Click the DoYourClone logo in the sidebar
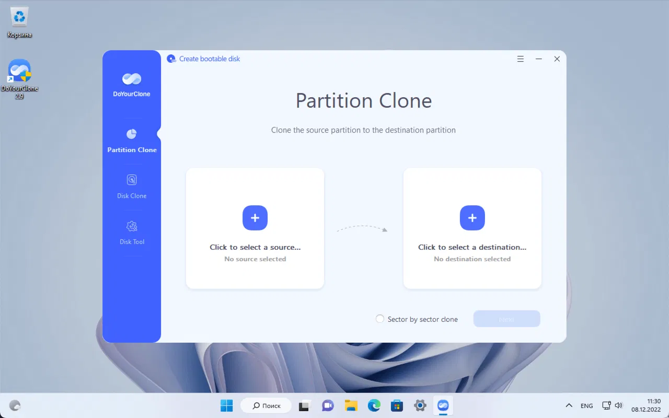The image size is (669, 418). tap(131, 81)
